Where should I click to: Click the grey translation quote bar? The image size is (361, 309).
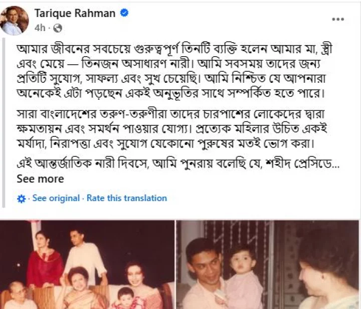click(3, 123)
